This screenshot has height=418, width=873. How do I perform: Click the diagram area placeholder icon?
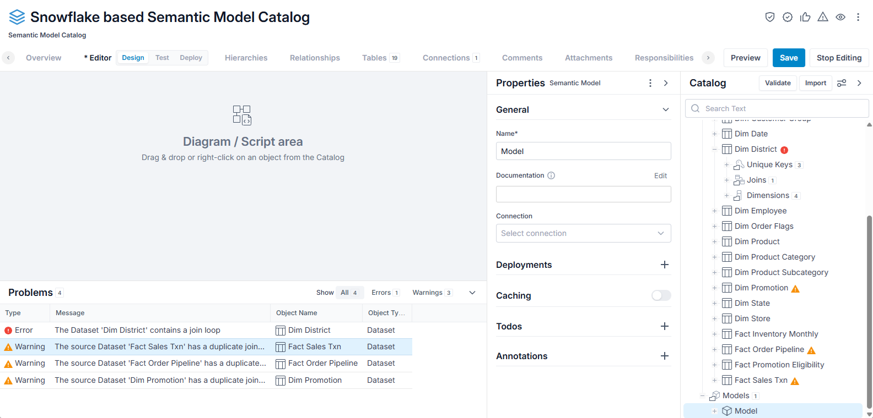[x=242, y=115]
